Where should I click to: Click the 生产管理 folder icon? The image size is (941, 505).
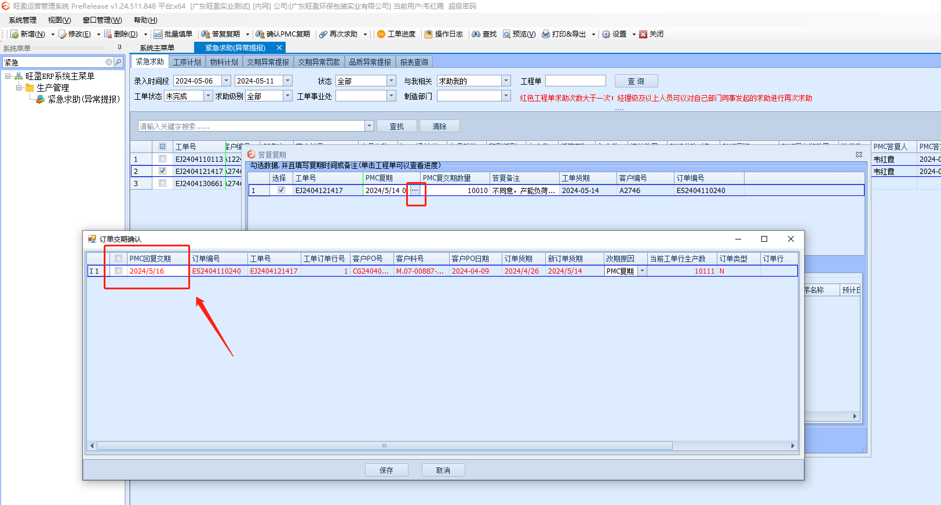tap(30, 88)
